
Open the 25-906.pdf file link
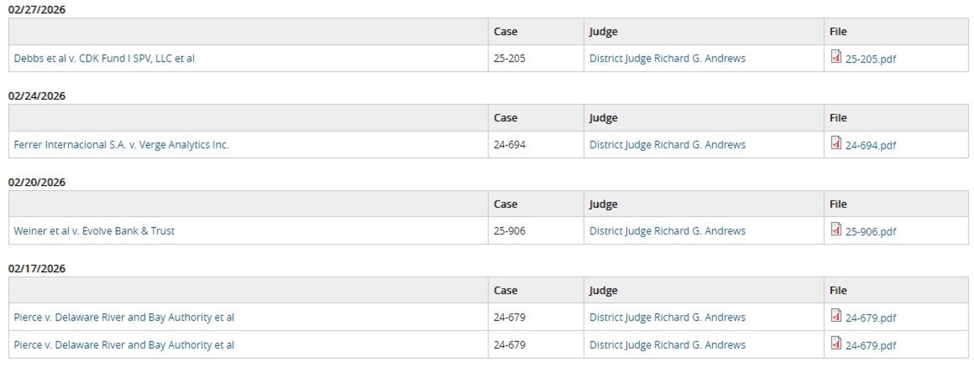pyautogui.click(x=871, y=232)
